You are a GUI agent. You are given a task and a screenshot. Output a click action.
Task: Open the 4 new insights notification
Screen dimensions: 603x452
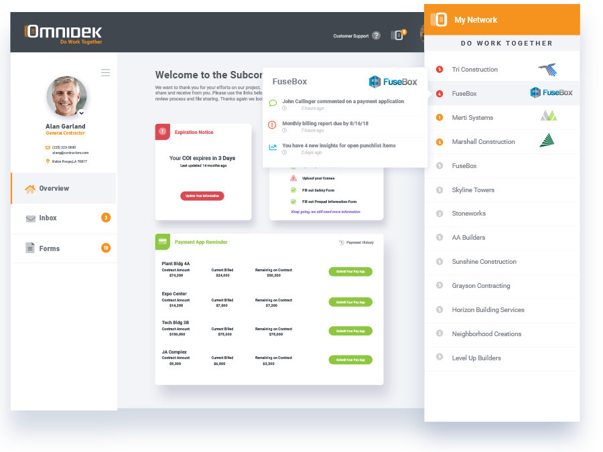(345, 149)
